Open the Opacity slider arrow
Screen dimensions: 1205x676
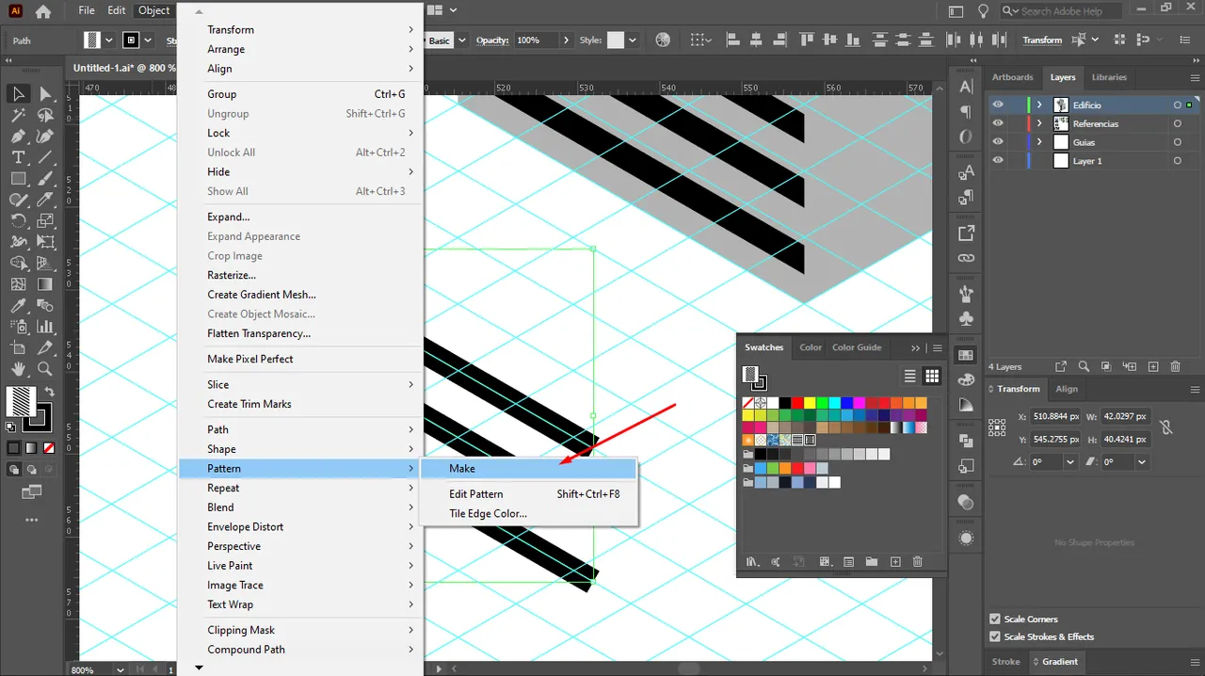point(566,40)
